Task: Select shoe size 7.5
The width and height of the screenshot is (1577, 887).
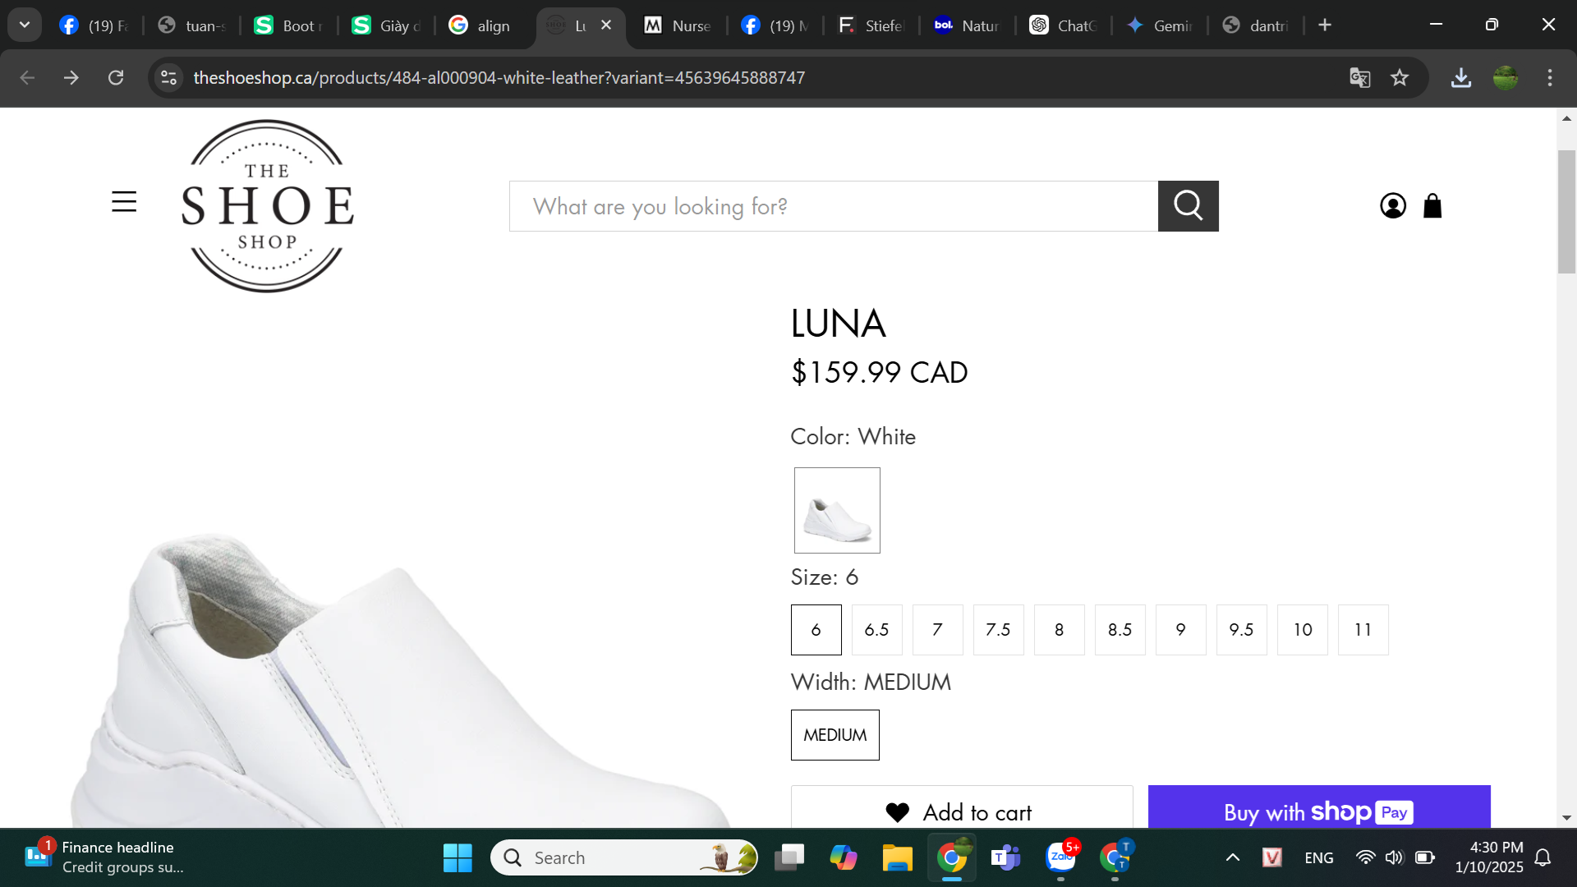Action: 998,630
